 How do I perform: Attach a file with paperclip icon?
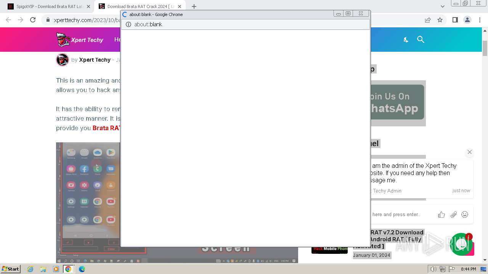tap(453, 215)
